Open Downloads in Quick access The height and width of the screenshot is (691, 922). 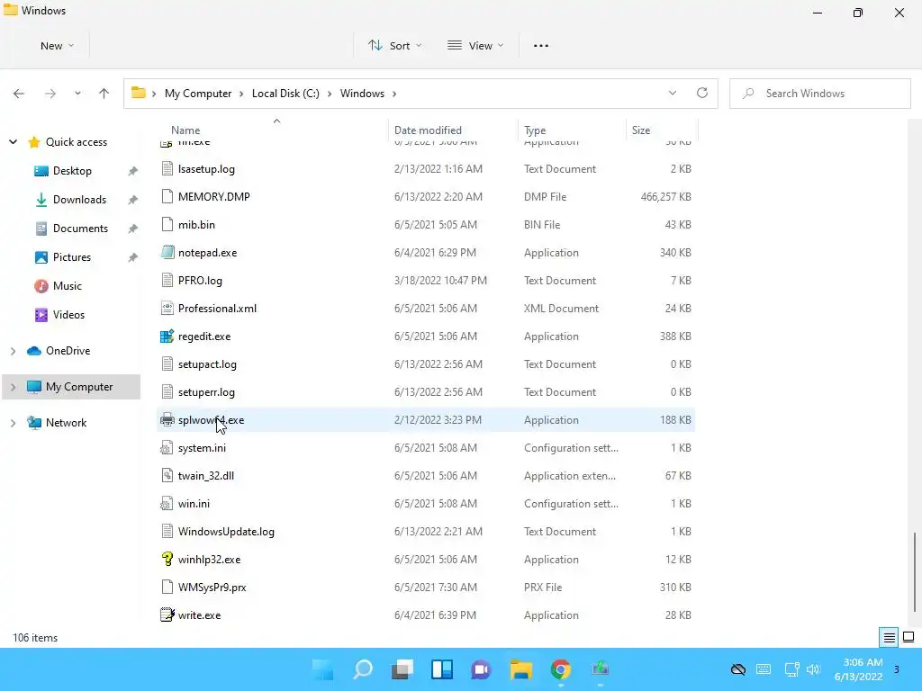click(79, 200)
